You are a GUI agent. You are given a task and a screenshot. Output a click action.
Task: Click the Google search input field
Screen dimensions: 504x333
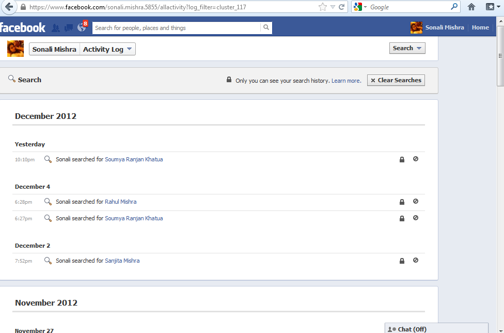[x=409, y=7]
